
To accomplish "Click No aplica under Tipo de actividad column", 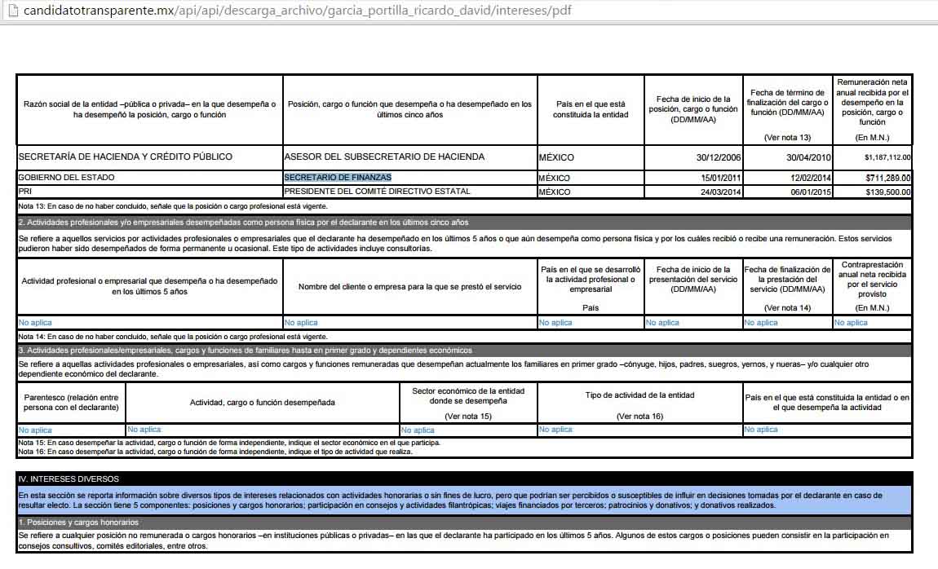I will (x=556, y=430).
